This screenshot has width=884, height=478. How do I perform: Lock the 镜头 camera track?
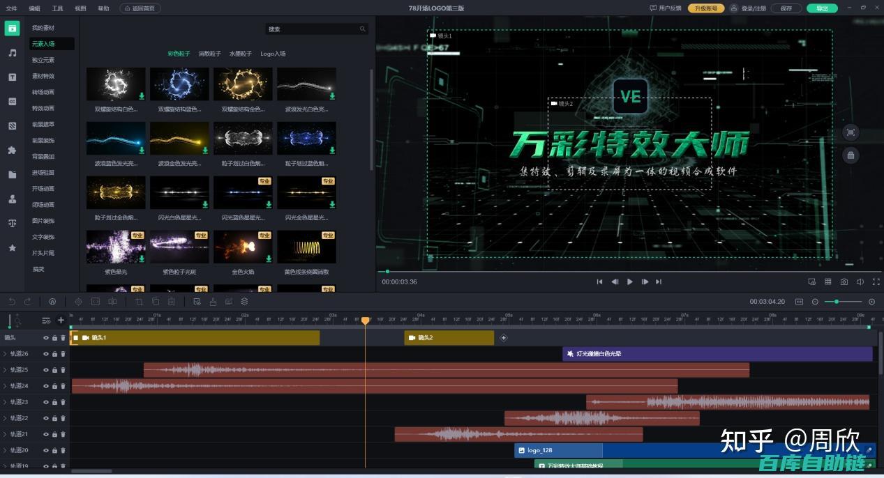coord(54,338)
